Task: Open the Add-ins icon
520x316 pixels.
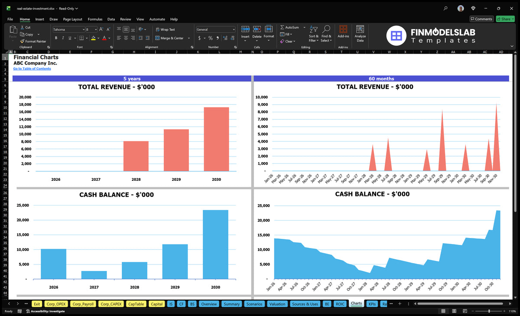Action: click(x=343, y=29)
